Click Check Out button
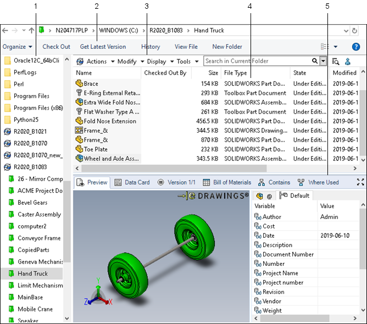 pos(56,47)
